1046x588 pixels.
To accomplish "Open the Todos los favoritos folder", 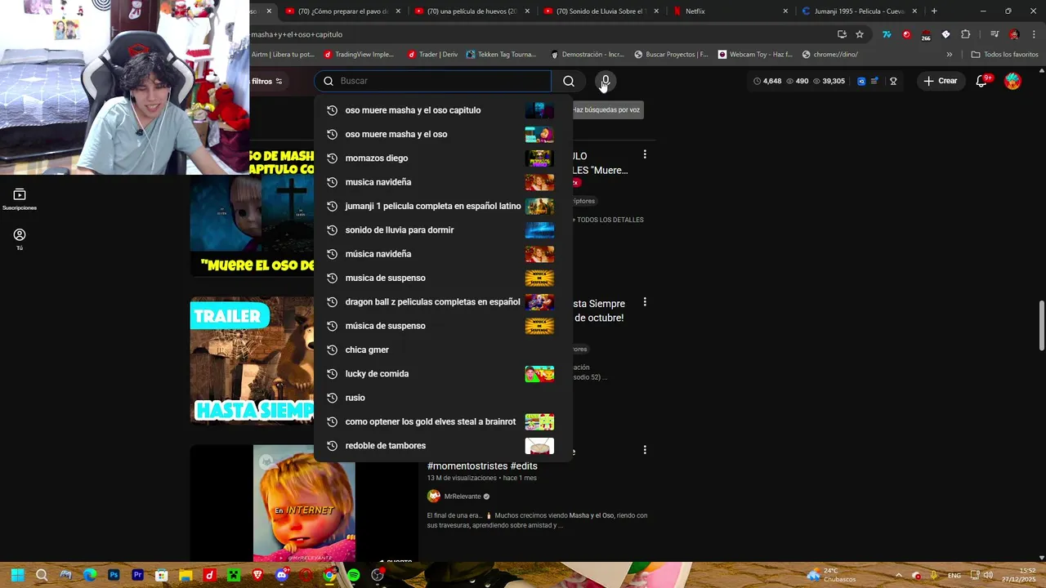I will (1004, 54).
